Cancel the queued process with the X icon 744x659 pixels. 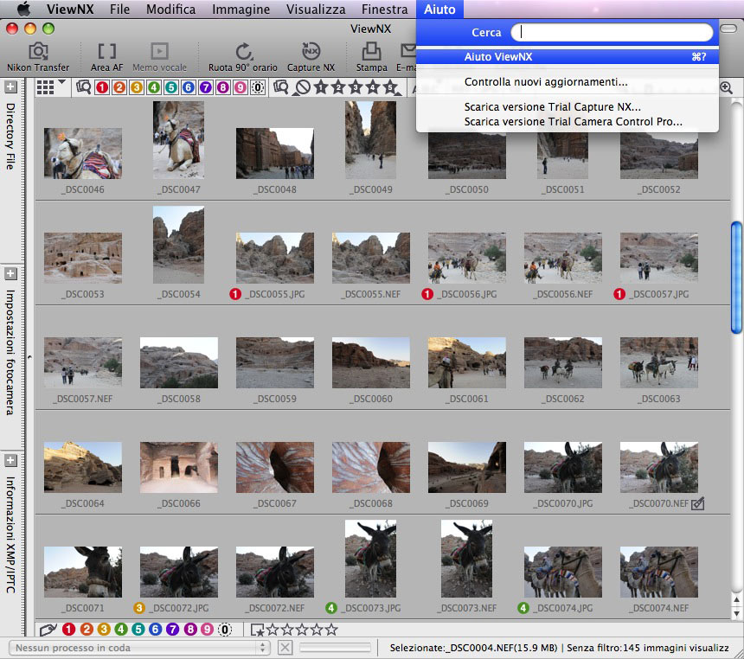point(285,648)
